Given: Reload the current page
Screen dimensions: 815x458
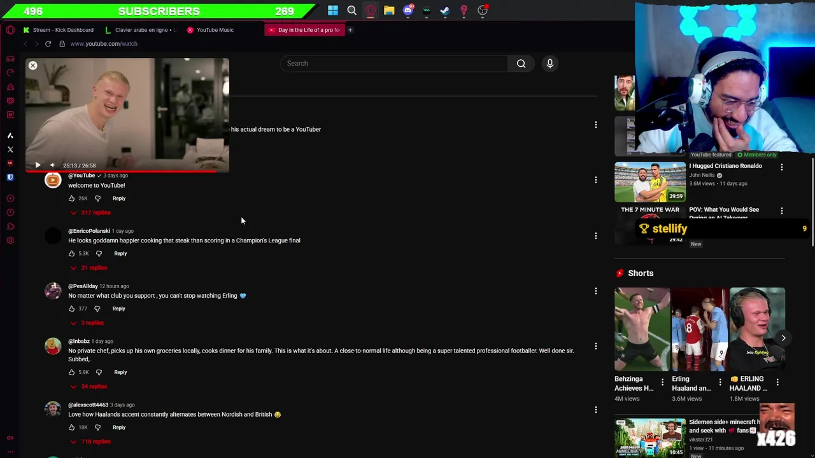Looking at the screenshot, I should 48,44.
